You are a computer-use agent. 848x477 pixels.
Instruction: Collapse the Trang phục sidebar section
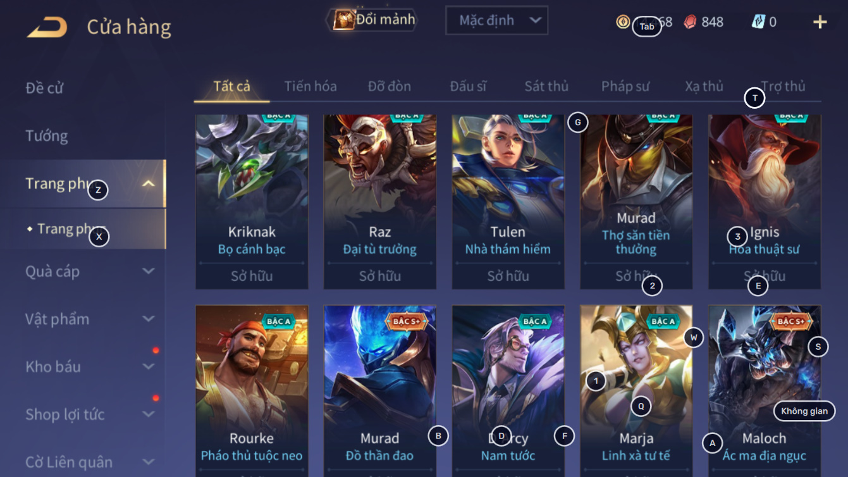click(149, 184)
